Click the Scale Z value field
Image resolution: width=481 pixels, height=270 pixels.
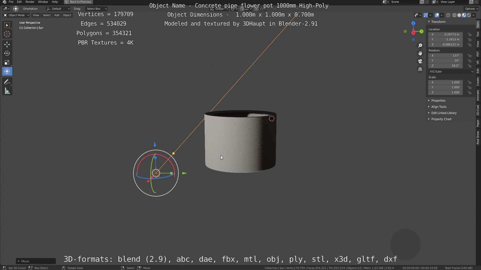[445, 92]
